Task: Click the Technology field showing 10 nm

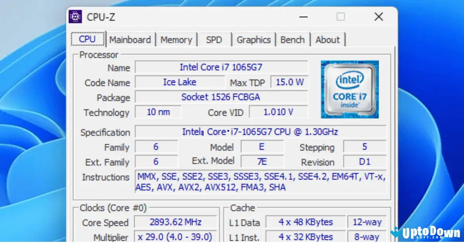Action: coord(158,111)
